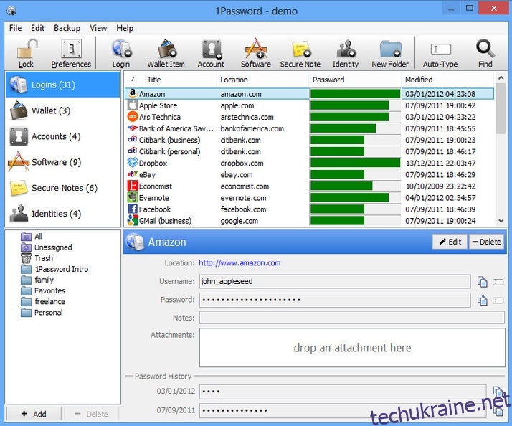Image resolution: width=512 pixels, height=426 pixels.
Task: Select the Ars Technica login row
Action: point(309,117)
